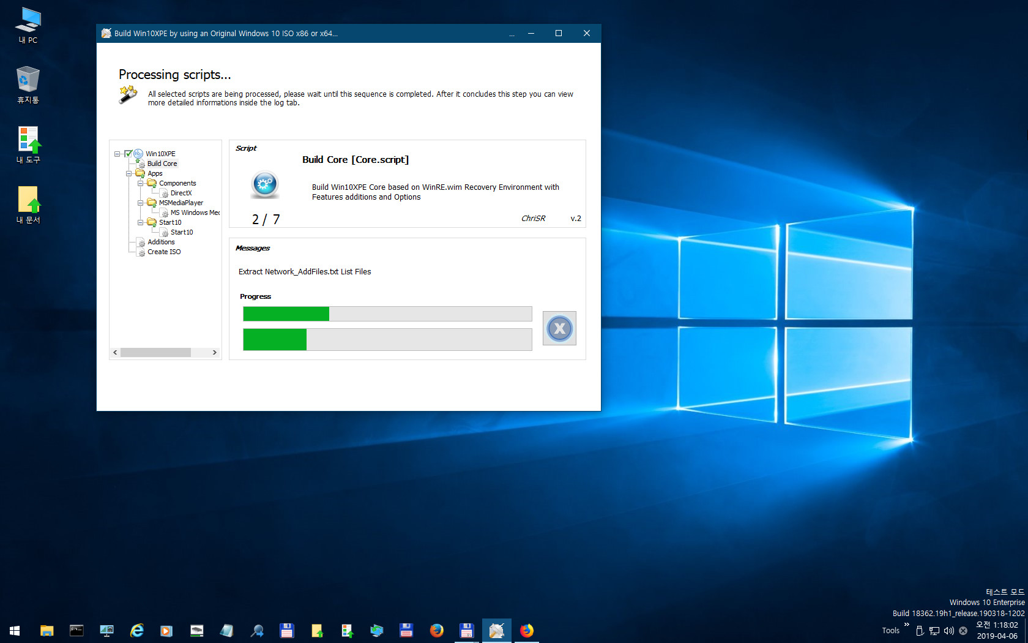Open the magnifier search taskbar icon
The width and height of the screenshot is (1028, 643).
257,630
